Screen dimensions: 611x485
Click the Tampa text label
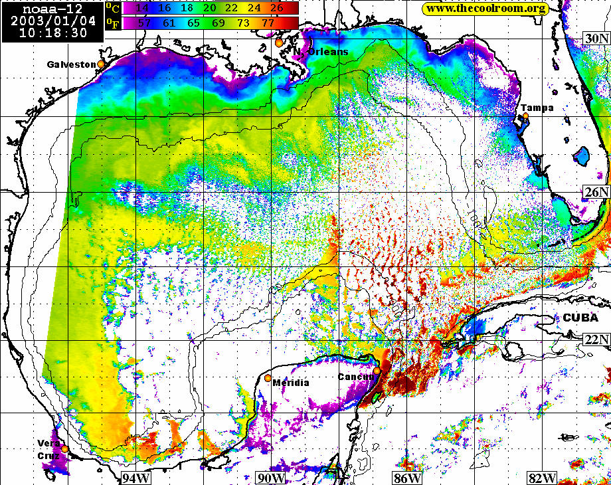537,108
